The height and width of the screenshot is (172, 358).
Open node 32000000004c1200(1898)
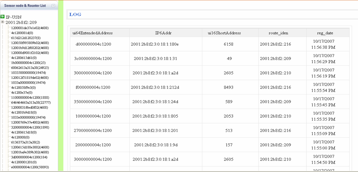30,127
